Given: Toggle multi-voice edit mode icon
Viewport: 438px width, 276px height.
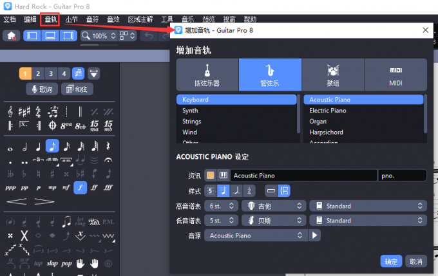Looking at the screenshot, I should click(x=78, y=74).
